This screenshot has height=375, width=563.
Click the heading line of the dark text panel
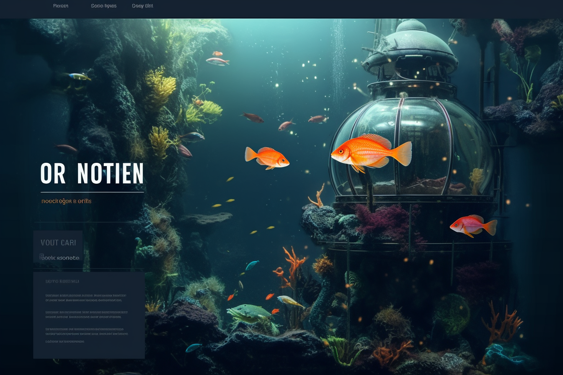[x=62, y=281]
